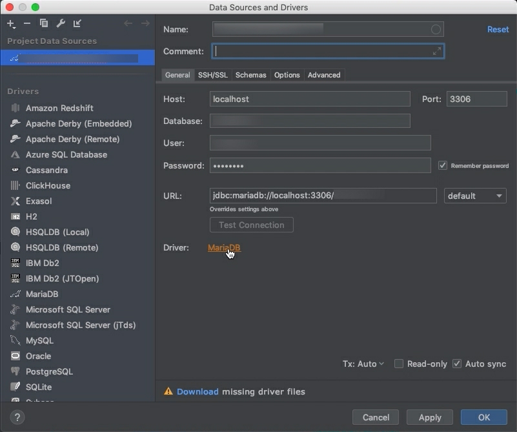
Task: Confirm with the OK button
Action: (483, 418)
